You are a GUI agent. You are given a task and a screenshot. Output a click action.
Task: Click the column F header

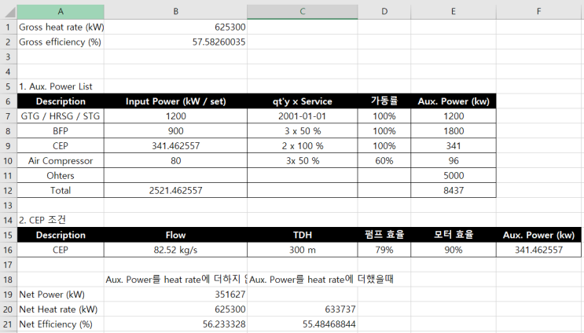(x=538, y=12)
